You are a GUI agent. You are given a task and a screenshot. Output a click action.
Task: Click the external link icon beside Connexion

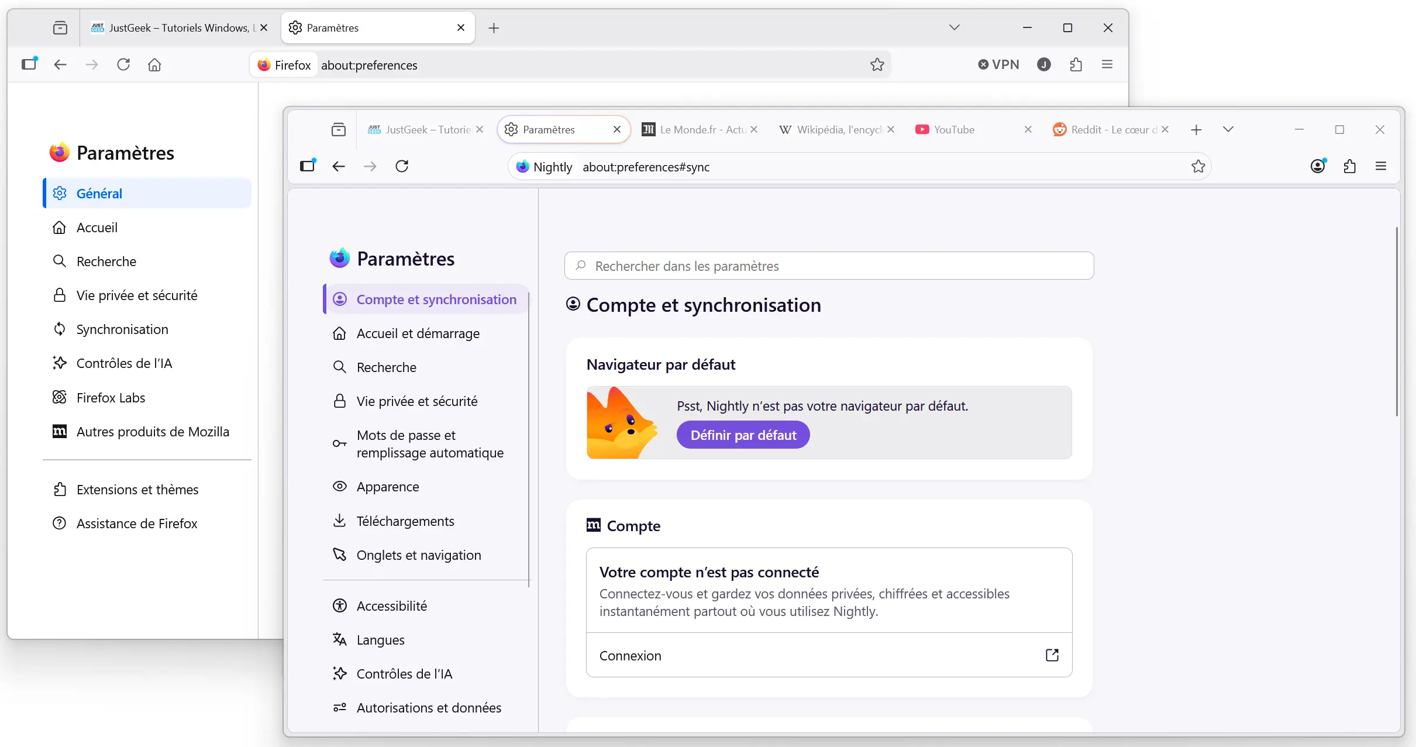coord(1052,655)
